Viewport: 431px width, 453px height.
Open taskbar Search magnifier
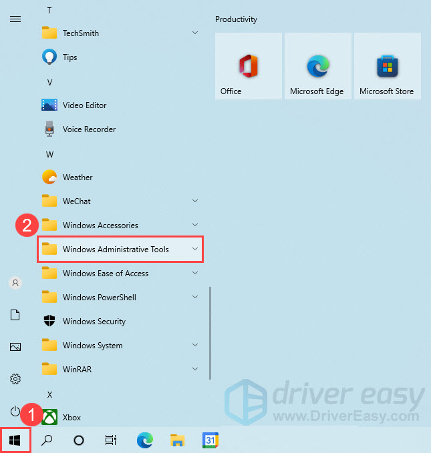pos(47,440)
